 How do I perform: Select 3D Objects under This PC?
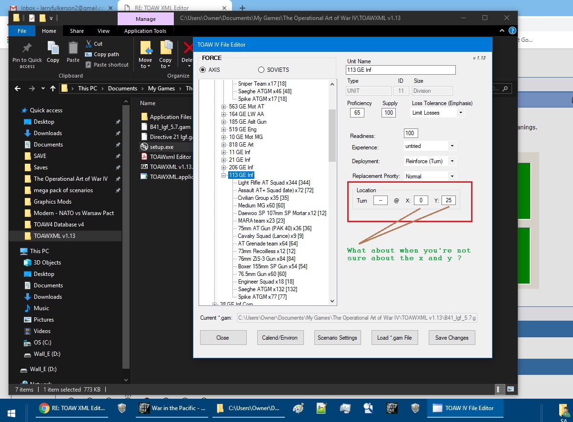click(47, 263)
